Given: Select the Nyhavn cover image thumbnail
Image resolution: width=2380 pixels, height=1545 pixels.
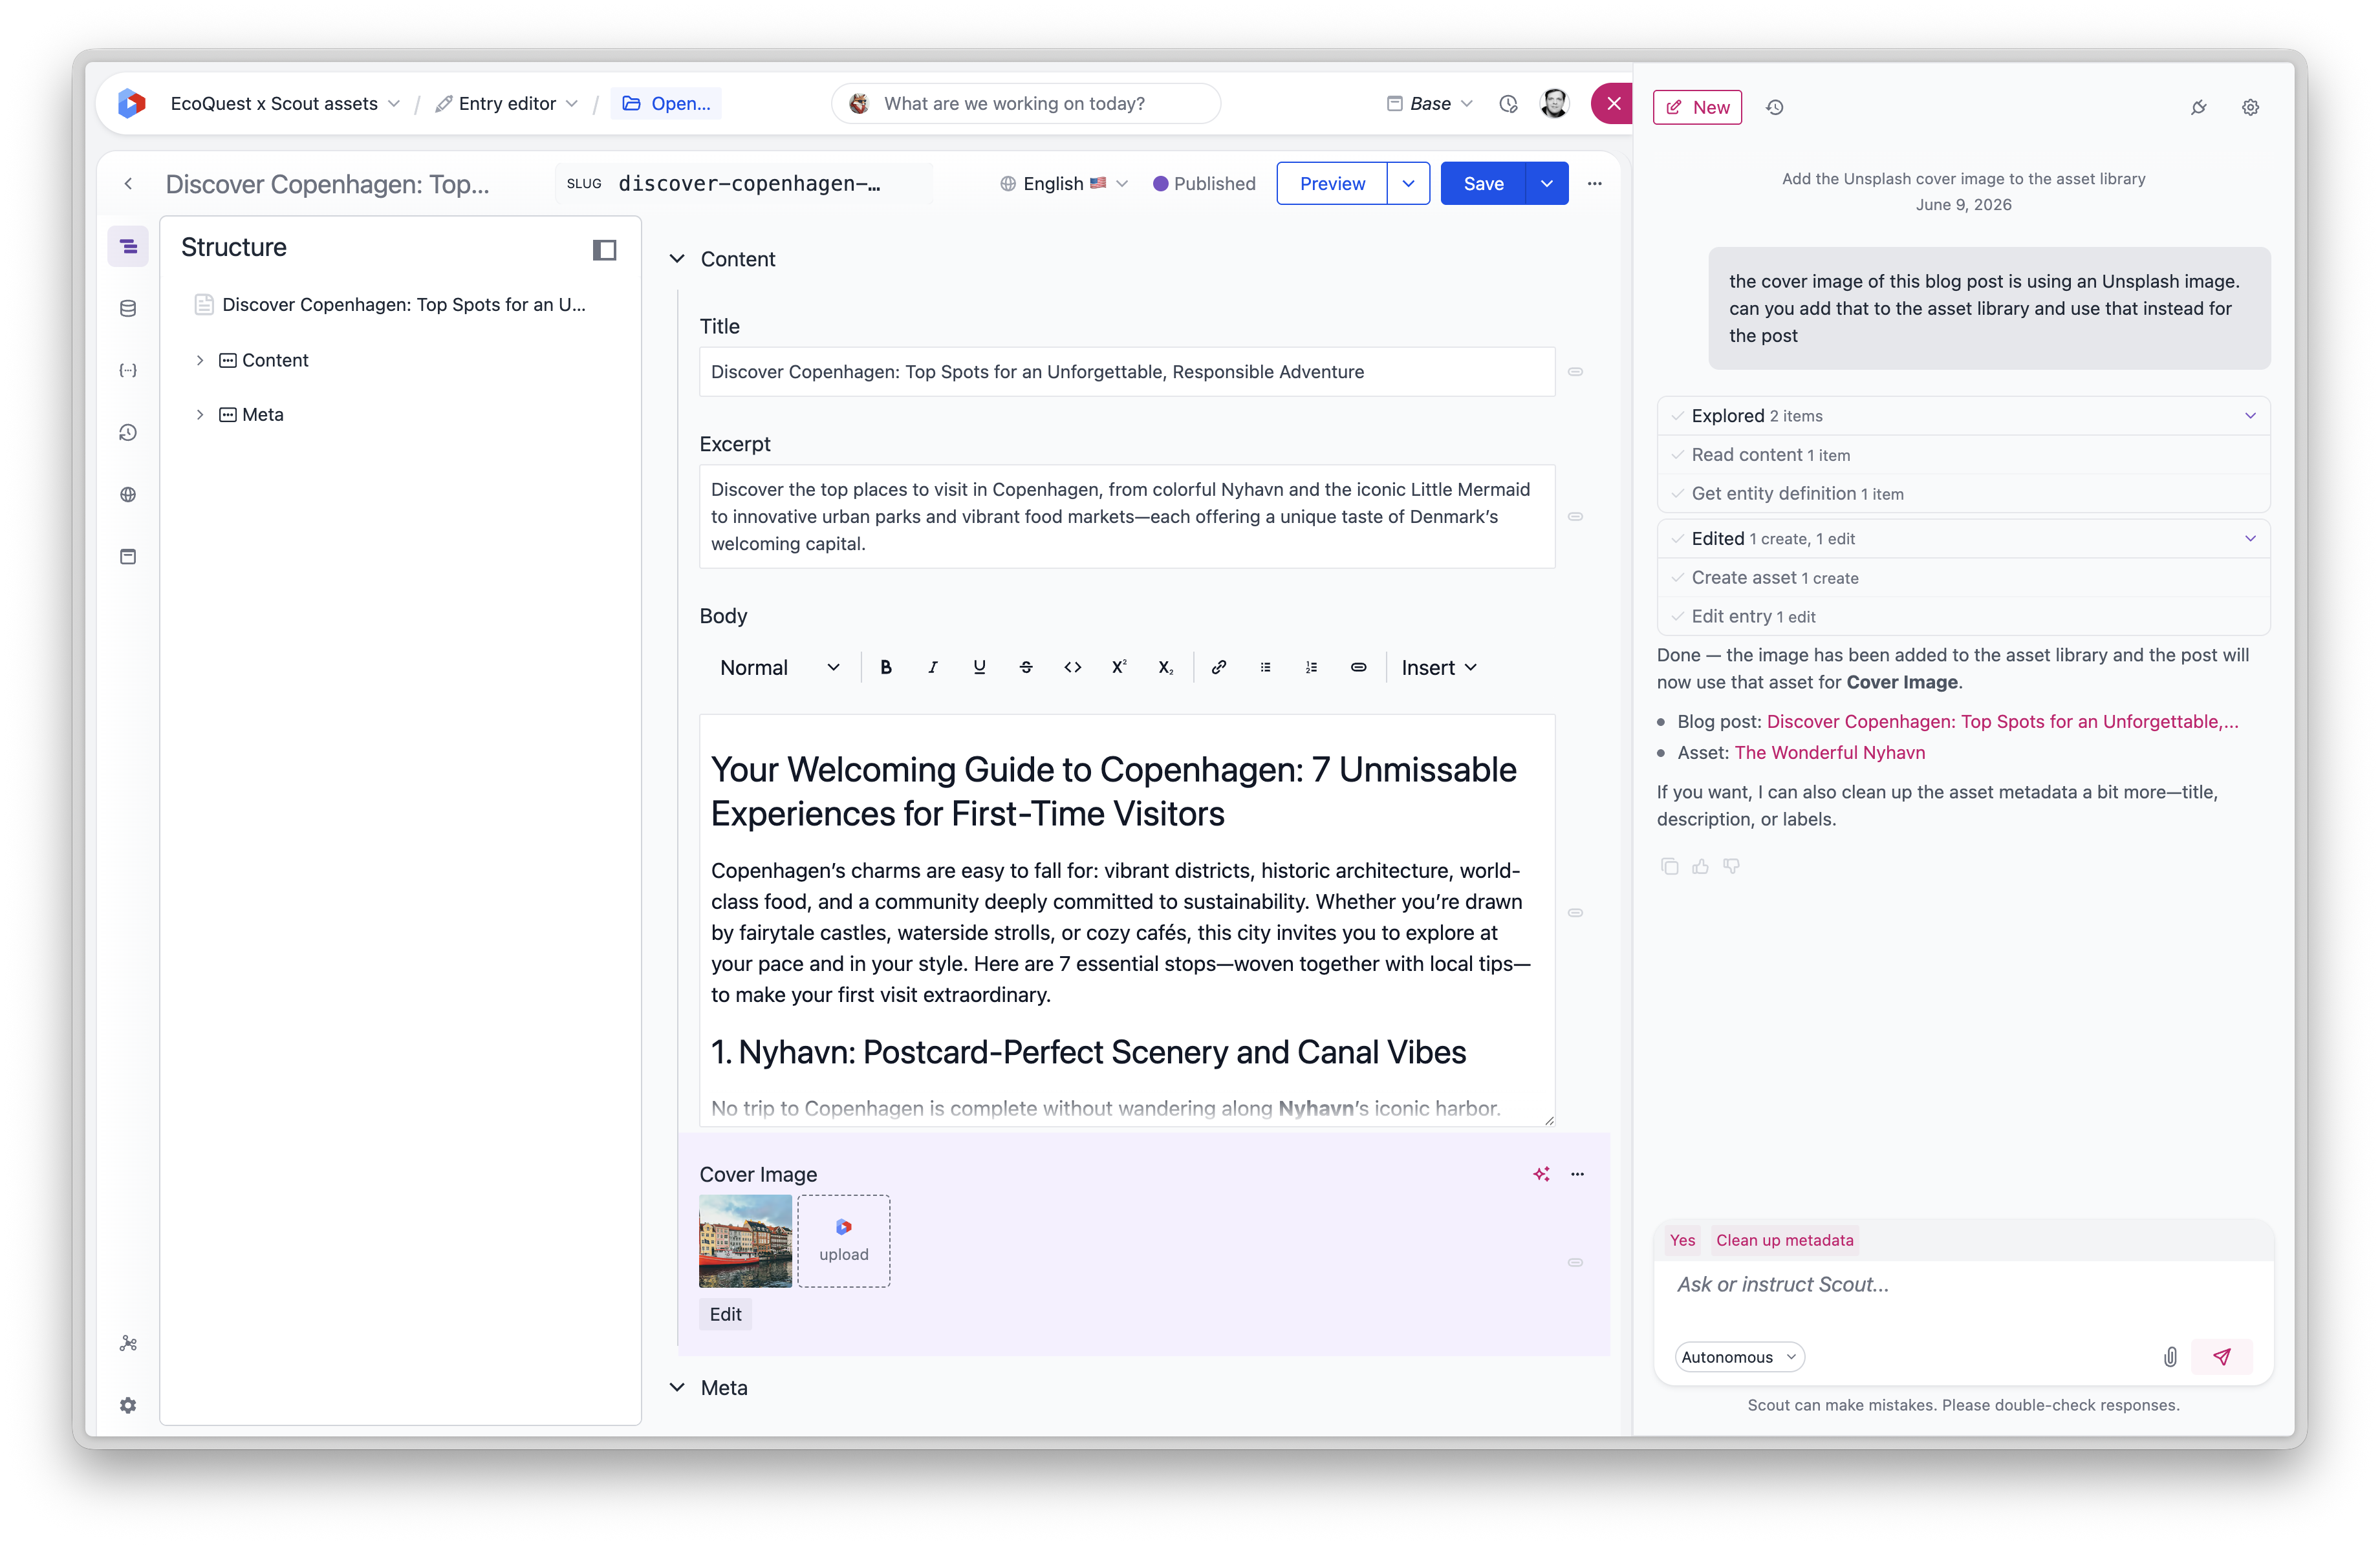Looking at the screenshot, I should pos(745,1241).
